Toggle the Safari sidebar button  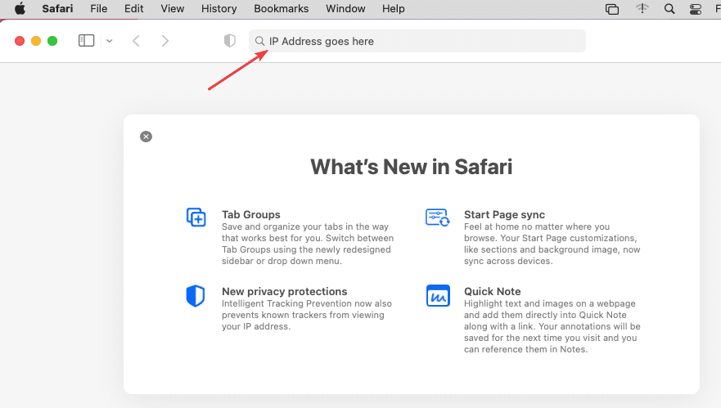[86, 41]
